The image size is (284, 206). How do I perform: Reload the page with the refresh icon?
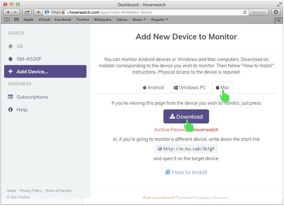point(245,12)
